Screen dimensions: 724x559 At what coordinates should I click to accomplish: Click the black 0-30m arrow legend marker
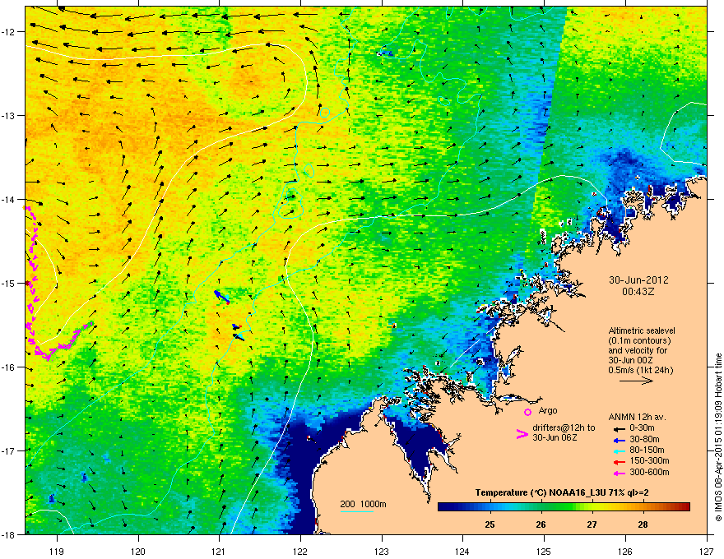620,428
